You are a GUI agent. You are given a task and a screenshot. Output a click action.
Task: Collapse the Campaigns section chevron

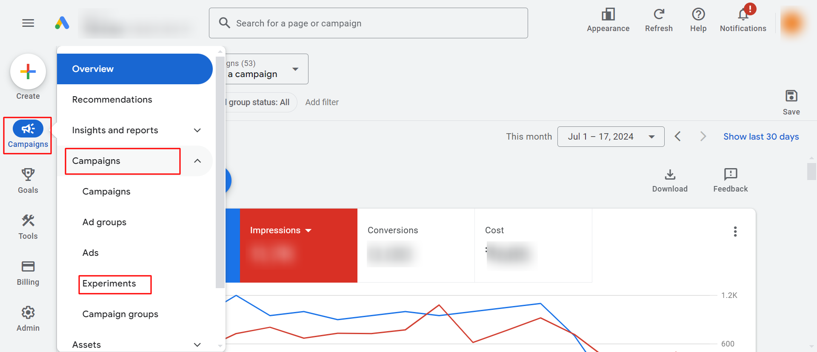(x=197, y=161)
